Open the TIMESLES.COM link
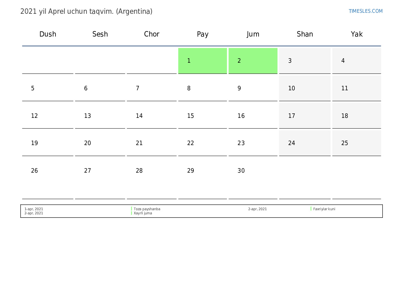This screenshot has height=285, width=403. (365, 11)
